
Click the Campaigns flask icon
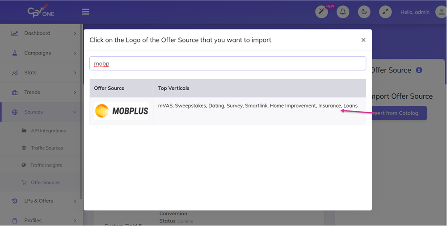tap(15, 53)
